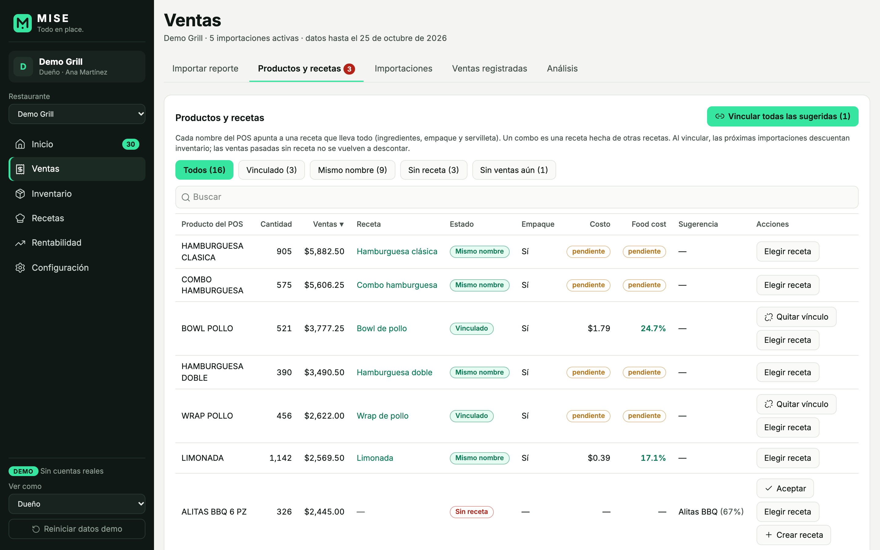
Task: Click the Configuración gear icon
Action: click(20, 268)
